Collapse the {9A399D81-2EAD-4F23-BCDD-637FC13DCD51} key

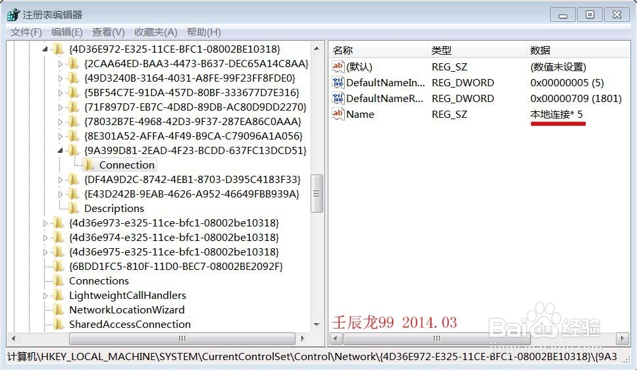point(60,151)
